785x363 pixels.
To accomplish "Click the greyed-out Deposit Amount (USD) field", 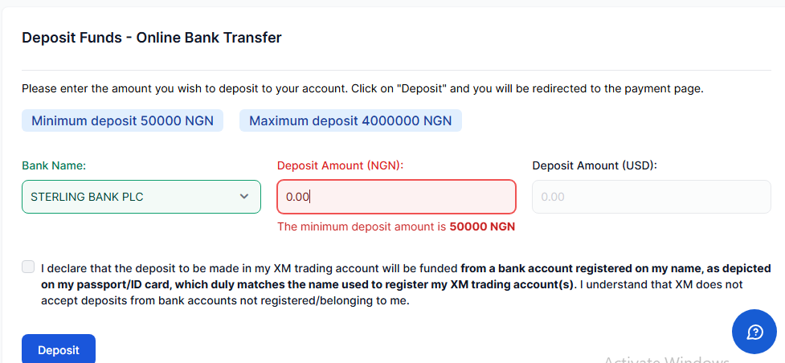I will click(x=651, y=197).
